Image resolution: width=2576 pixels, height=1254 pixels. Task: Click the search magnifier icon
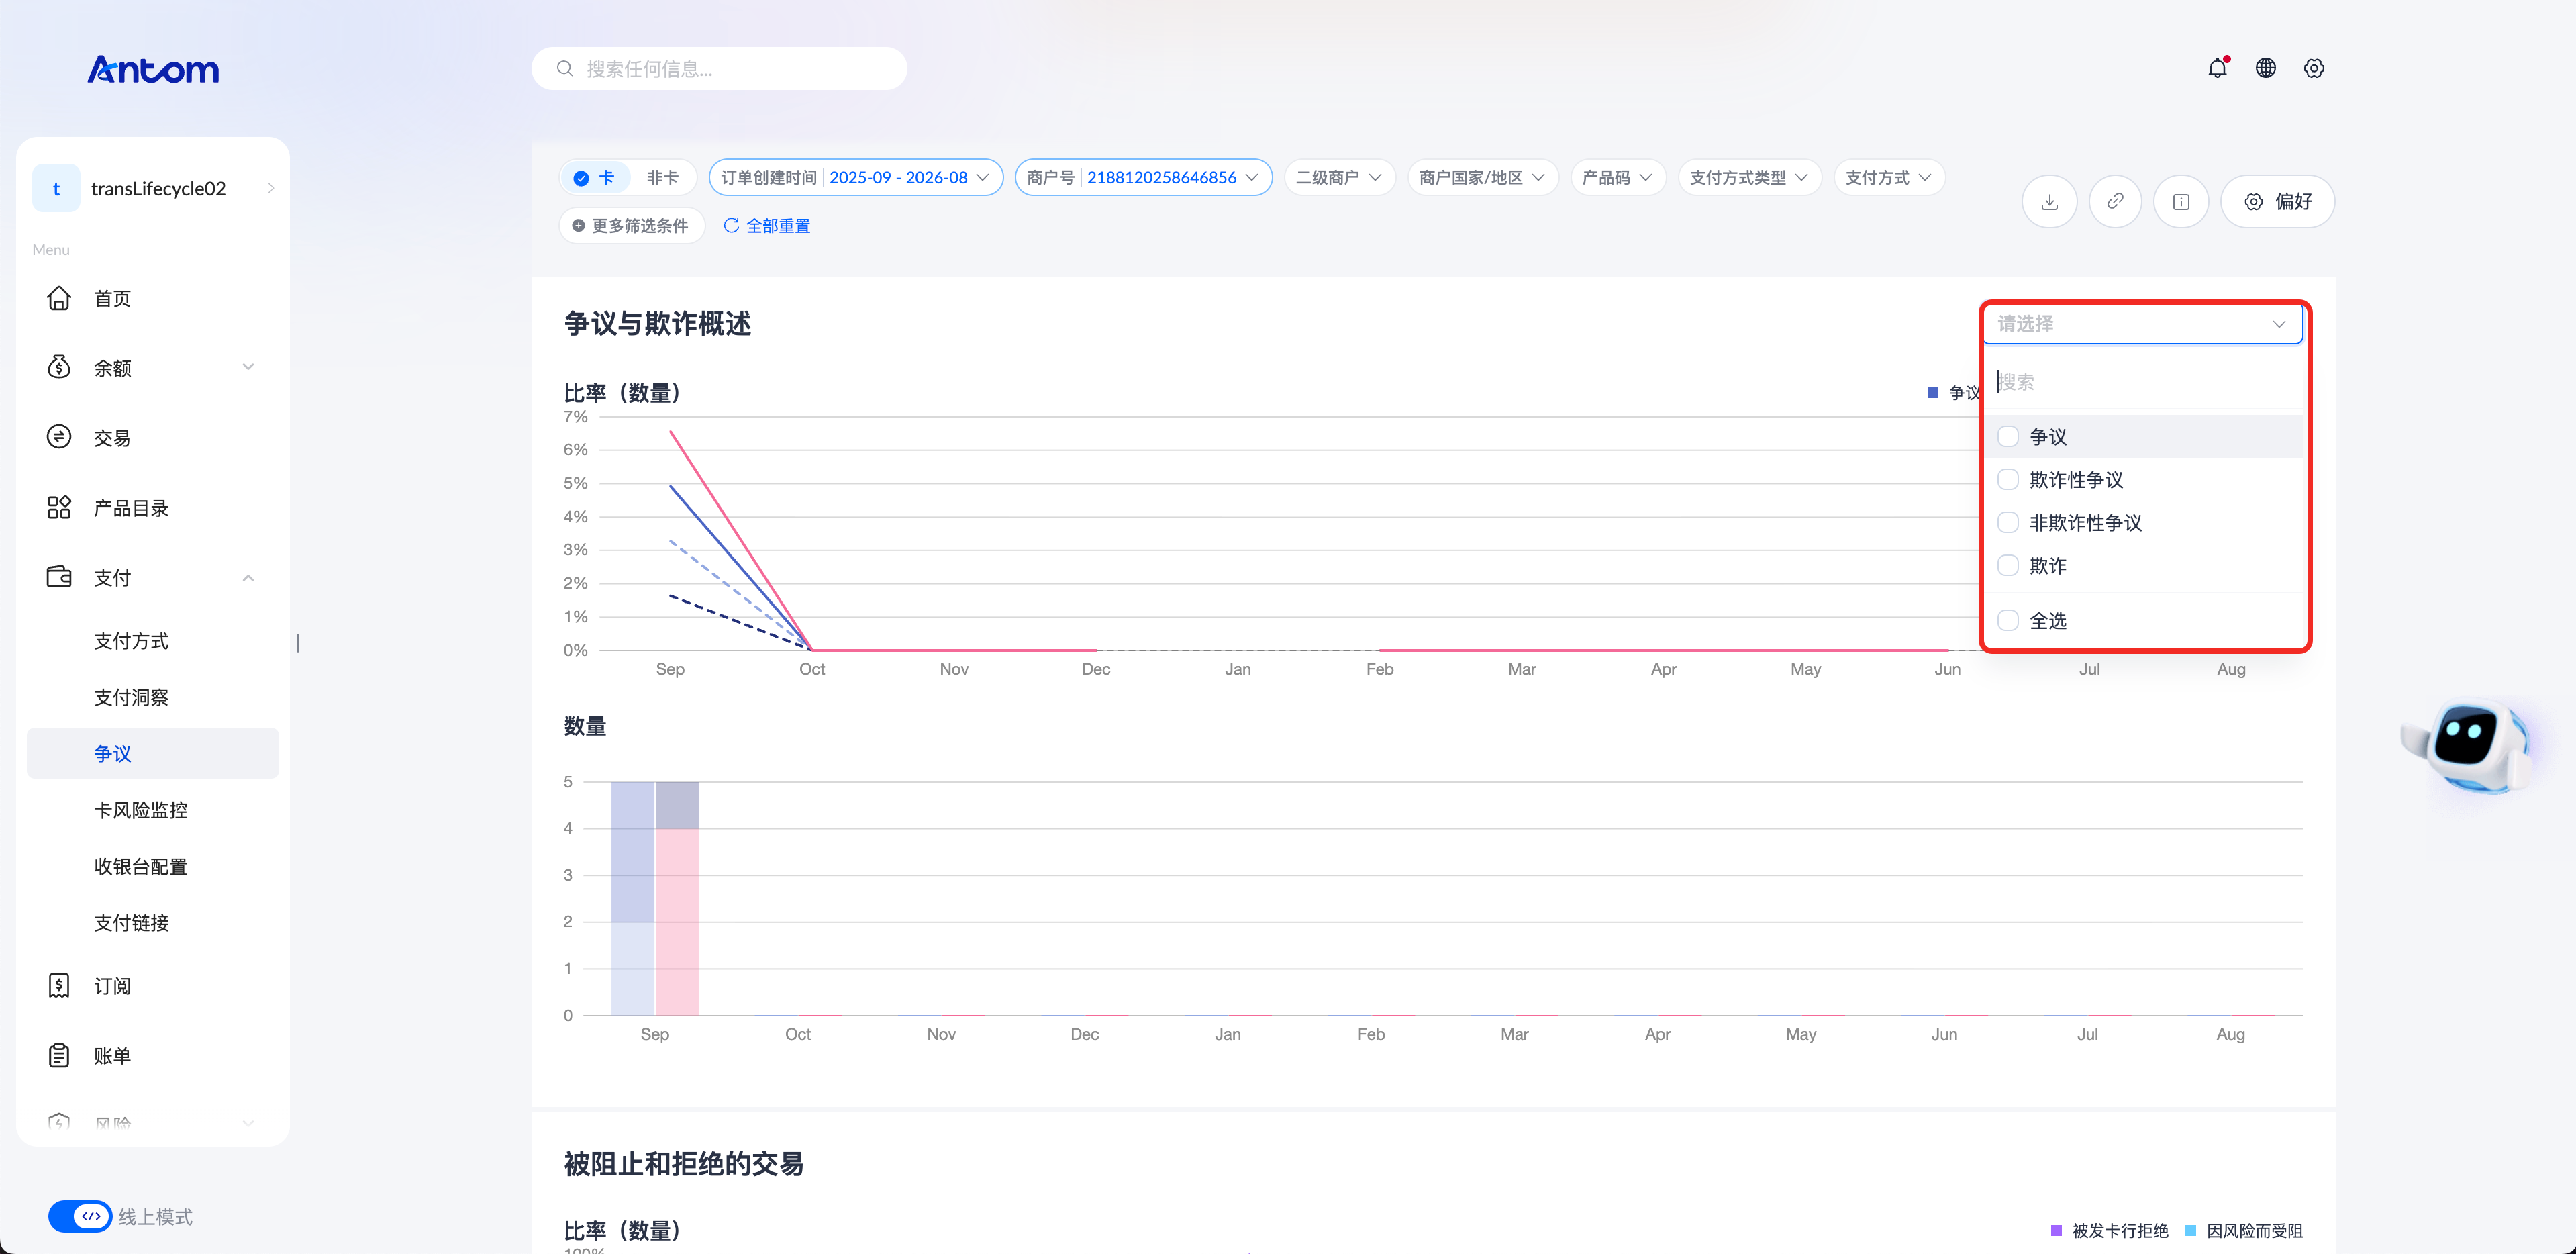coord(565,68)
